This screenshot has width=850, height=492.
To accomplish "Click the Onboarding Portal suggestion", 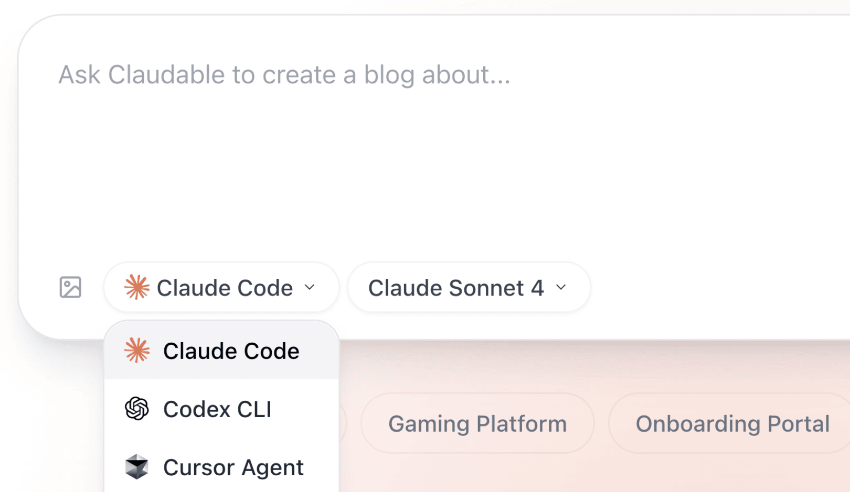I will point(732,423).
